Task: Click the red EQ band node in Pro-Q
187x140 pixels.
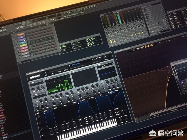Action: pyautogui.click(x=167, y=66)
